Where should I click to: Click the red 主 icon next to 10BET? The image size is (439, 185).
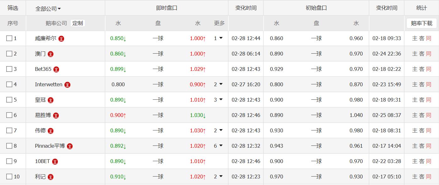(x=55, y=162)
